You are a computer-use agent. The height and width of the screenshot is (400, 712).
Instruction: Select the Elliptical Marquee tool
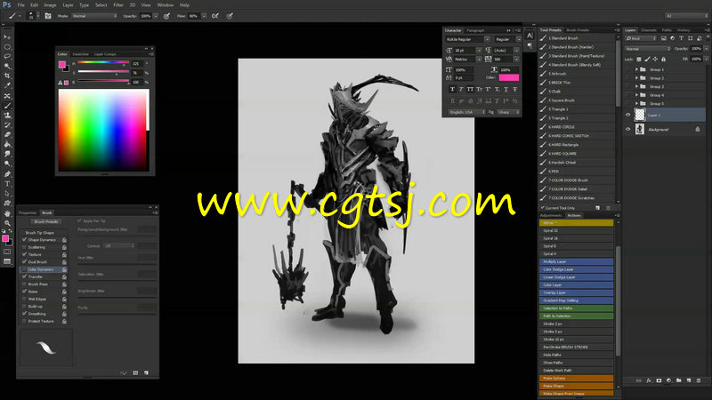(7, 47)
